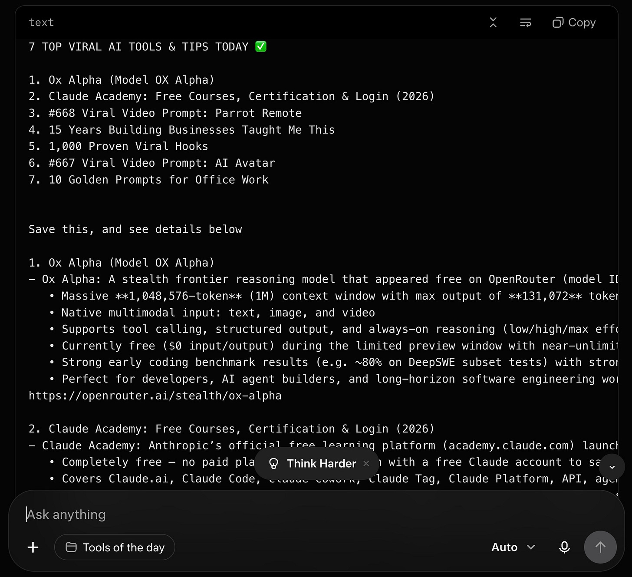The width and height of the screenshot is (632, 577).
Task: Click list line "7. 10 Golden Prompts for Office Work"
Action: coord(148,180)
